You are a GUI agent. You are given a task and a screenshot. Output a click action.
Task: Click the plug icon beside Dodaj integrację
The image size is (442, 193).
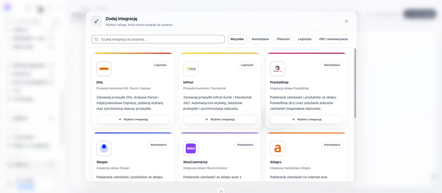tap(97, 21)
